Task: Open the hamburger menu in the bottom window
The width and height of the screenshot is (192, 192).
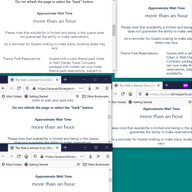Action: 108,156
